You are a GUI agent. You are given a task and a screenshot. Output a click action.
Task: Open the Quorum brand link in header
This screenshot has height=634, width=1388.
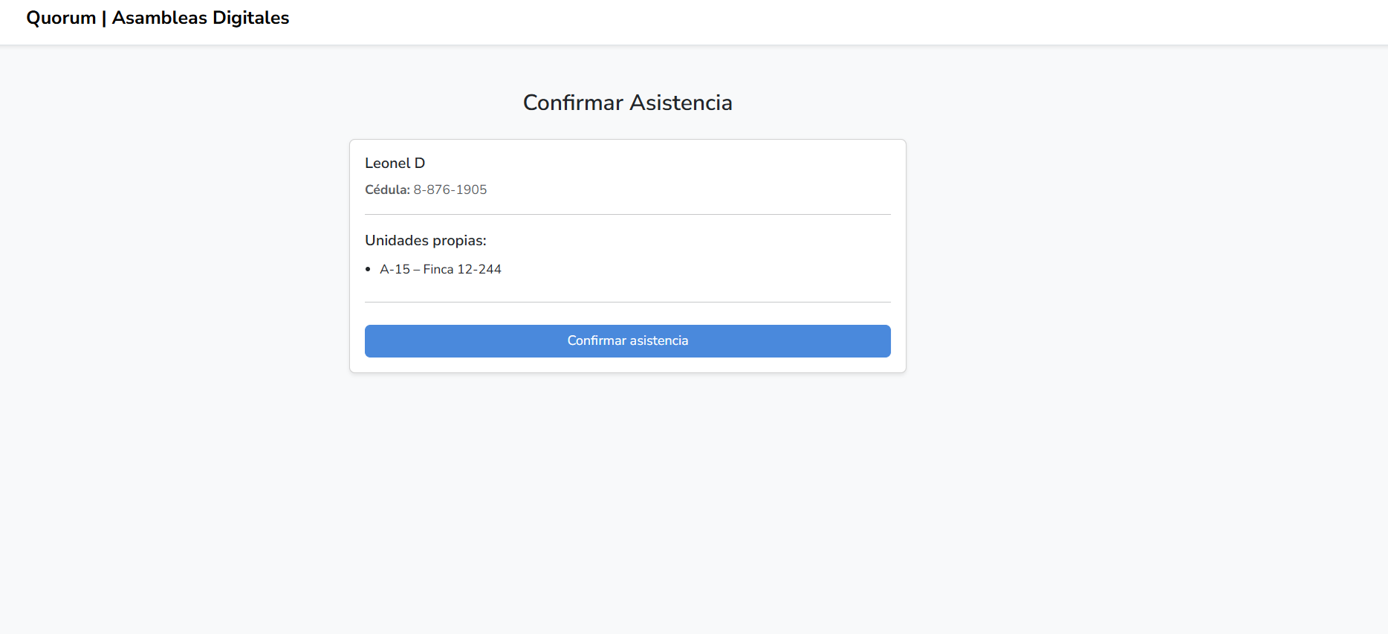pos(158,18)
